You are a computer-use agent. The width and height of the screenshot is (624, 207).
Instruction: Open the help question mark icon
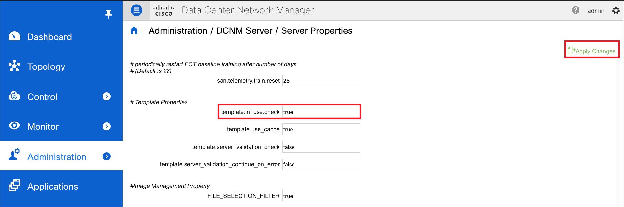tap(576, 10)
